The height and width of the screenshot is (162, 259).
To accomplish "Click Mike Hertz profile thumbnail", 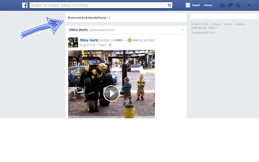I will 73,42.
